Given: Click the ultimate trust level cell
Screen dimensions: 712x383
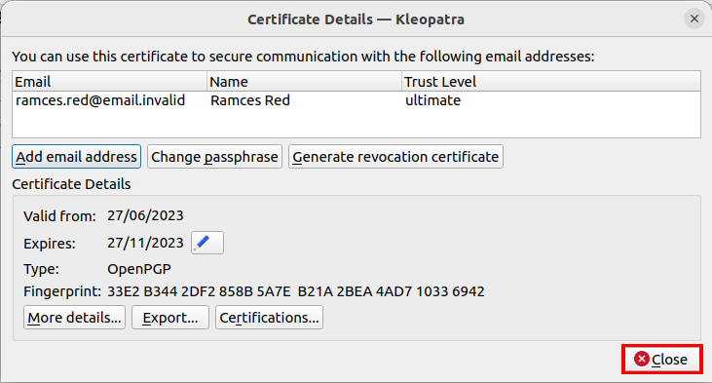Looking at the screenshot, I should 432,100.
